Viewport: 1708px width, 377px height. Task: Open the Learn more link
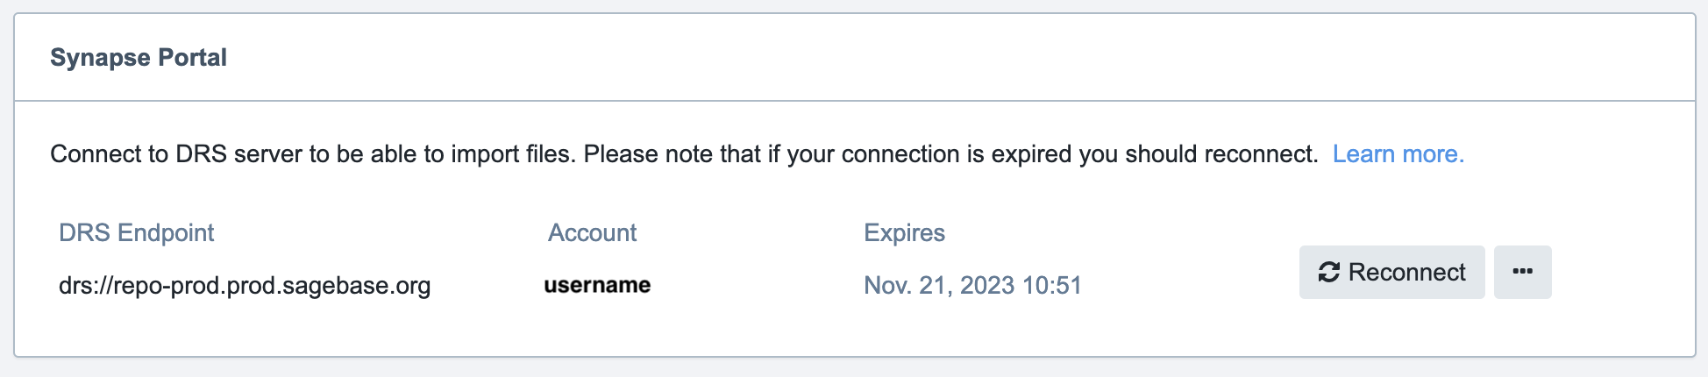point(1398,154)
